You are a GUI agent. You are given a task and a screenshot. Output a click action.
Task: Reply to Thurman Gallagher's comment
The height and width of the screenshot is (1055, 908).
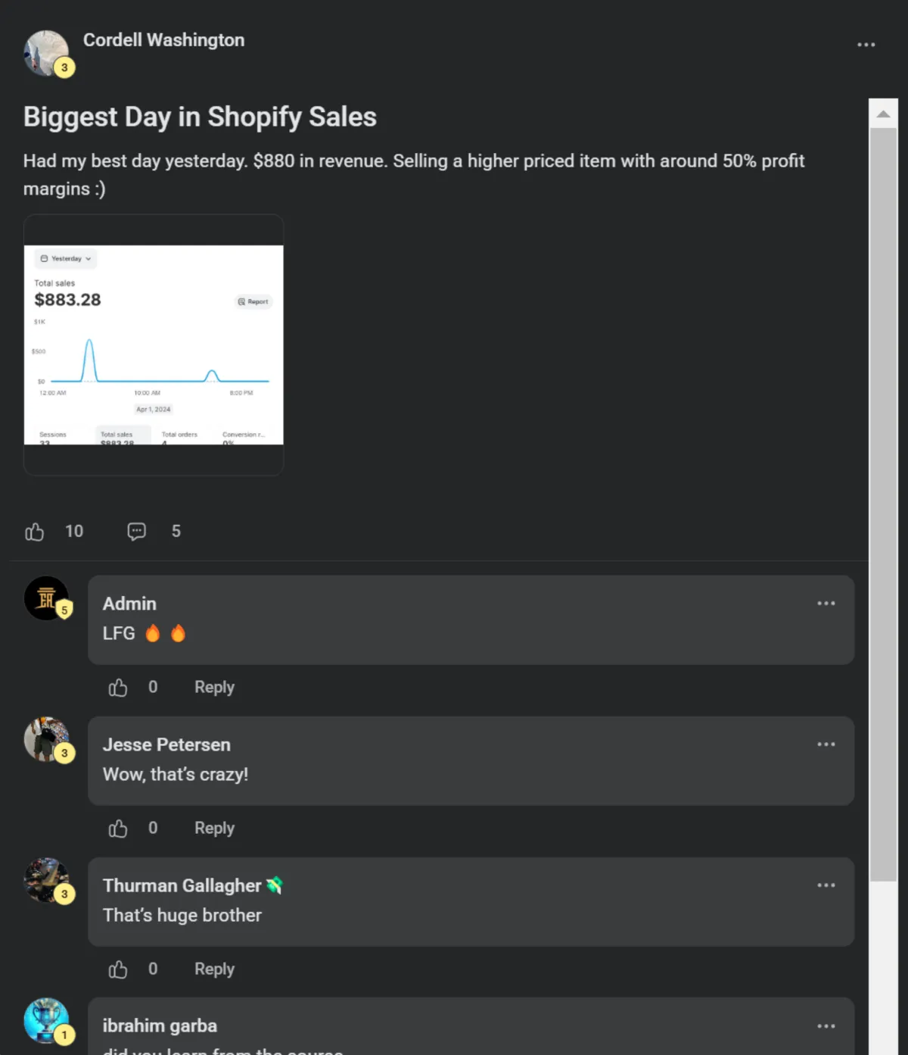214,969
